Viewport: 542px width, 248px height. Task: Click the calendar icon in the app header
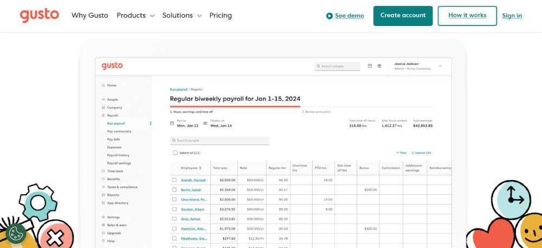click(x=370, y=66)
